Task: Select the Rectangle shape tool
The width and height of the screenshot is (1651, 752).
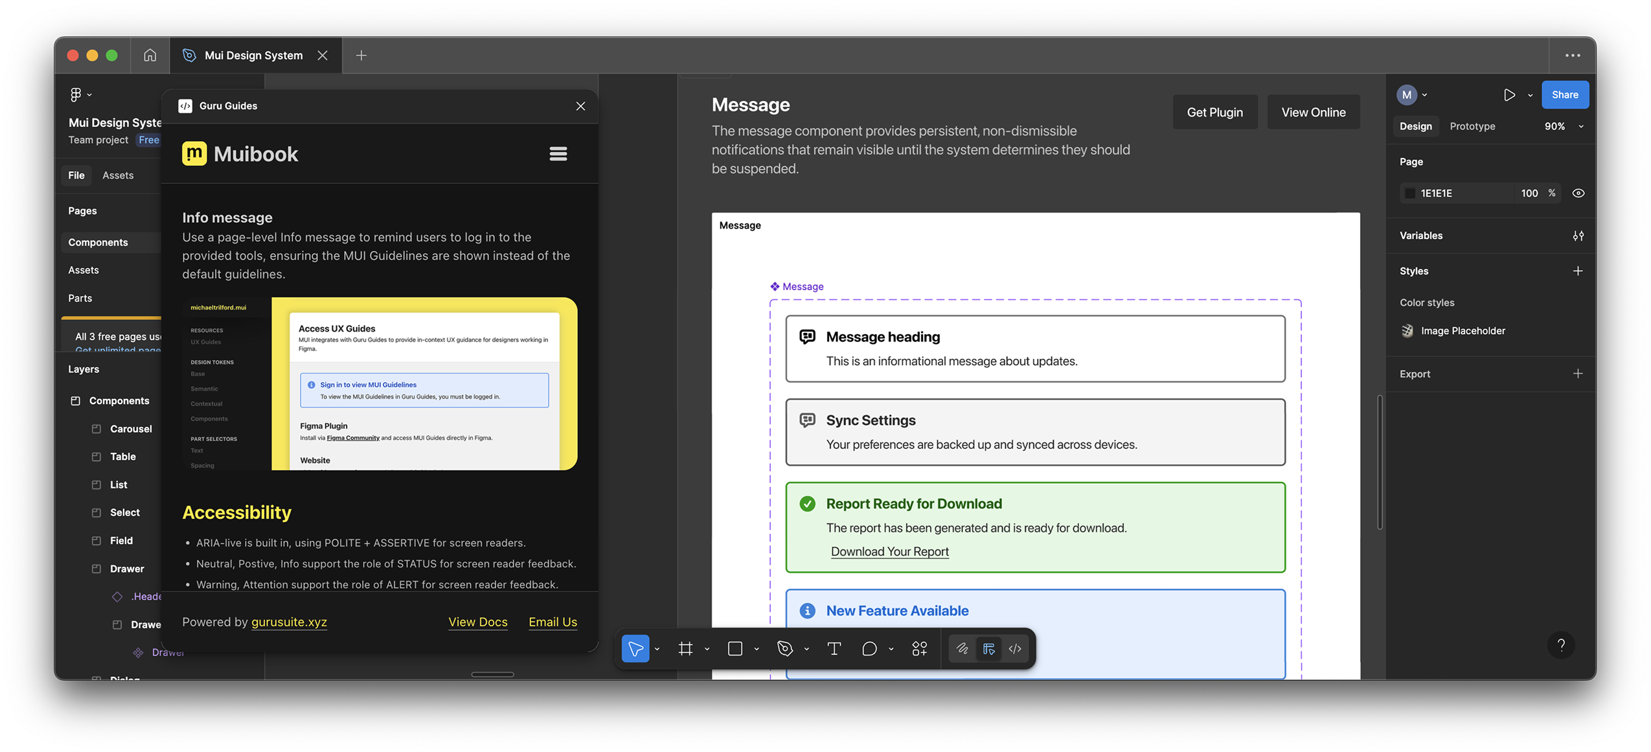Action: click(735, 648)
